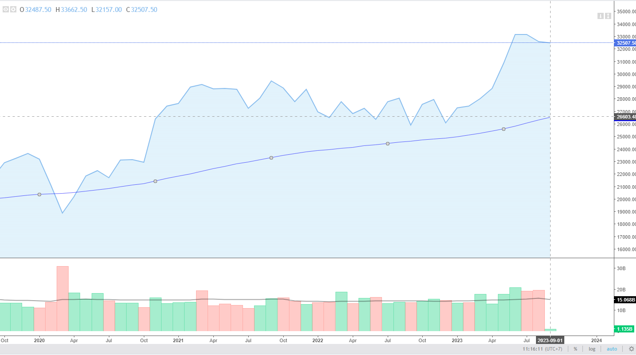Click the green 1.135B volume label
The height and width of the screenshot is (355, 636).
pyautogui.click(x=625, y=329)
